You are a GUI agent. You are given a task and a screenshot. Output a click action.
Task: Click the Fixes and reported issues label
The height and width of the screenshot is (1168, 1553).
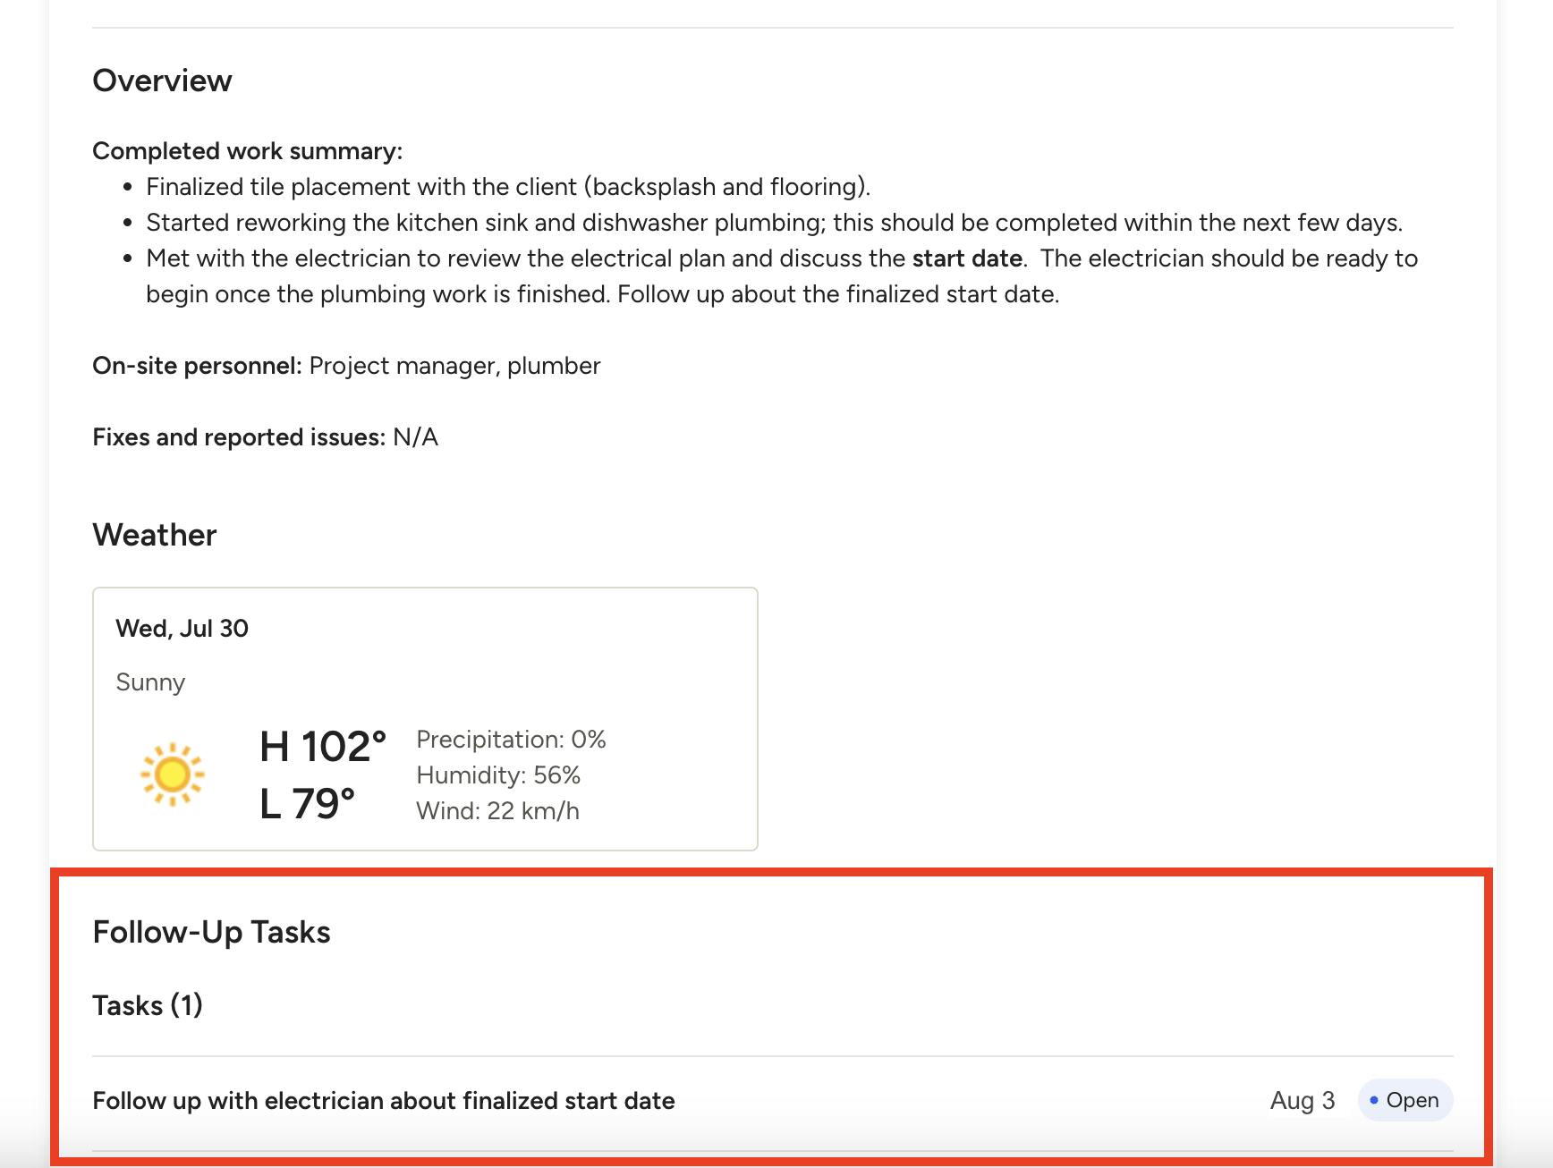point(239,437)
